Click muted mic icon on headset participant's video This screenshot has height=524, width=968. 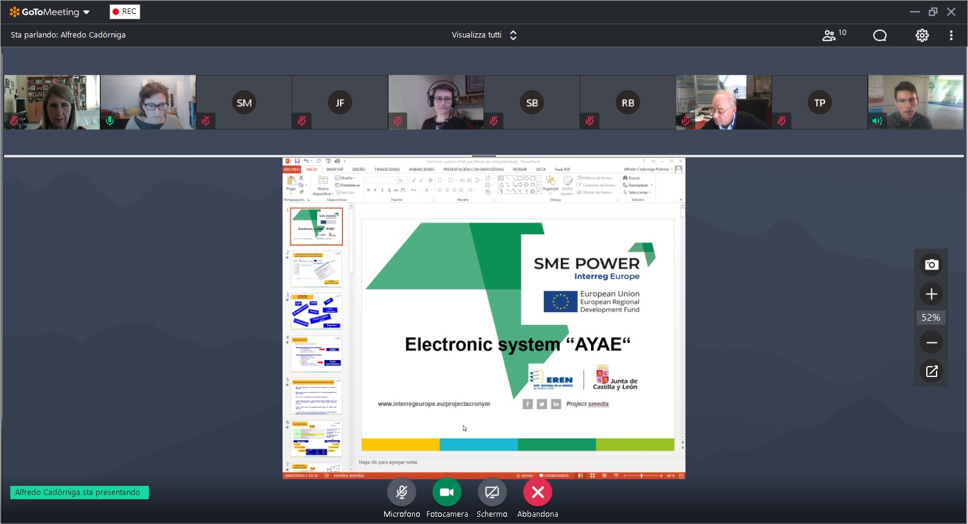coord(397,121)
